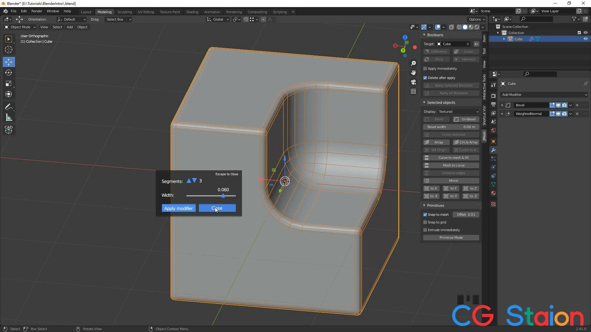Viewport: 591px width, 332px height.
Task: Click the Apply modifier button
Action: 178,208
